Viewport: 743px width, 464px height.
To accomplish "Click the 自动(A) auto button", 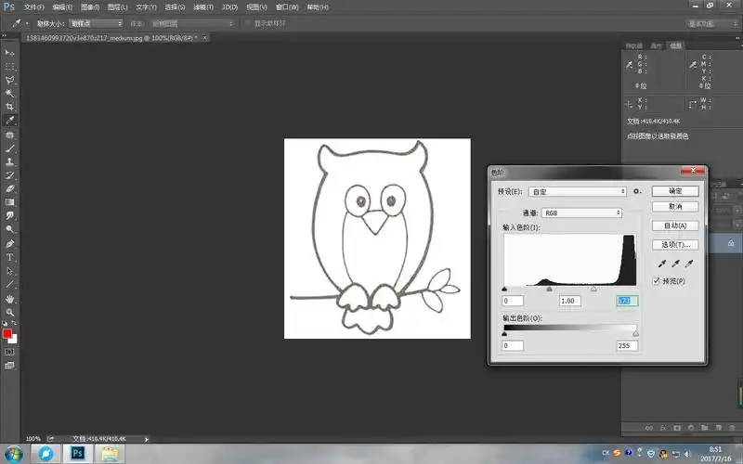I will pos(675,226).
